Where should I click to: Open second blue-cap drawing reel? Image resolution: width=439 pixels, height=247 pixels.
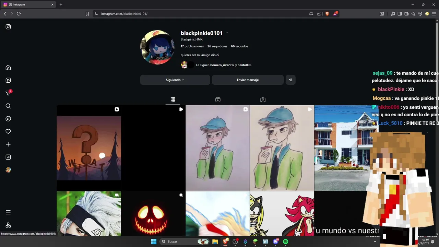click(282, 148)
